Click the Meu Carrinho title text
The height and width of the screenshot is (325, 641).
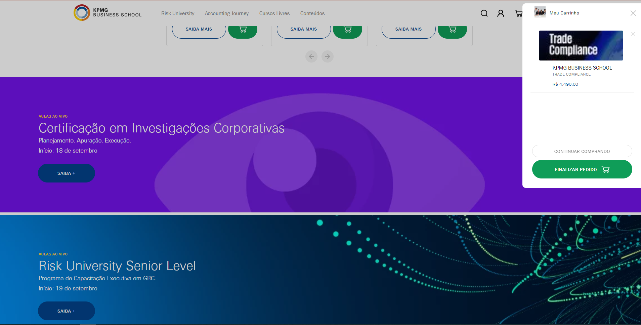(564, 13)
